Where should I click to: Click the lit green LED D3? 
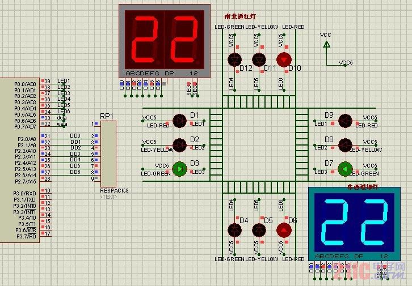(x=180, y=169)
